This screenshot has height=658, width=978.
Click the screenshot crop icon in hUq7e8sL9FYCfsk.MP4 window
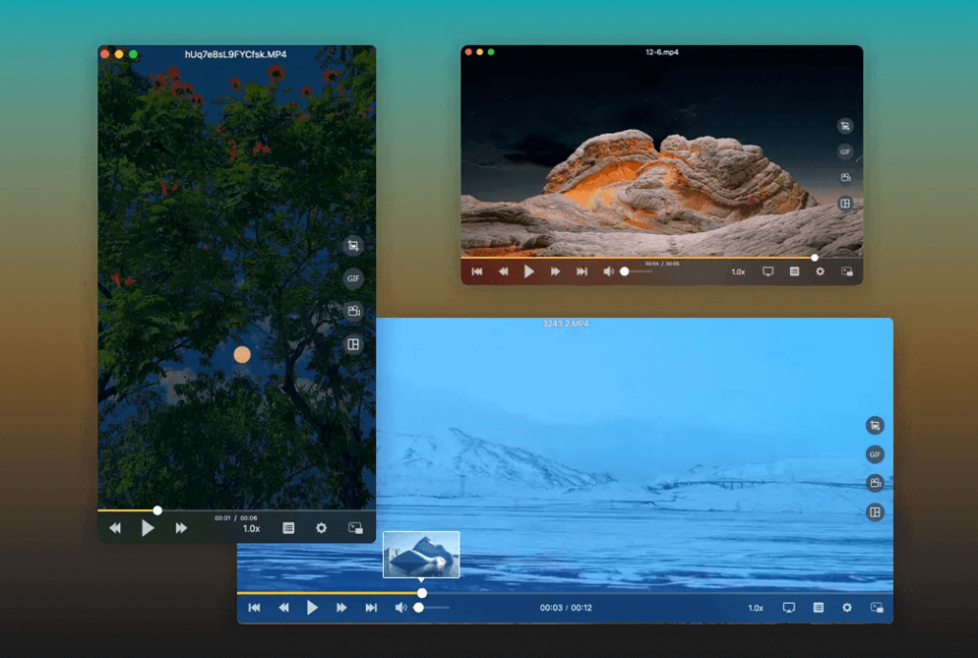(353, 245)
